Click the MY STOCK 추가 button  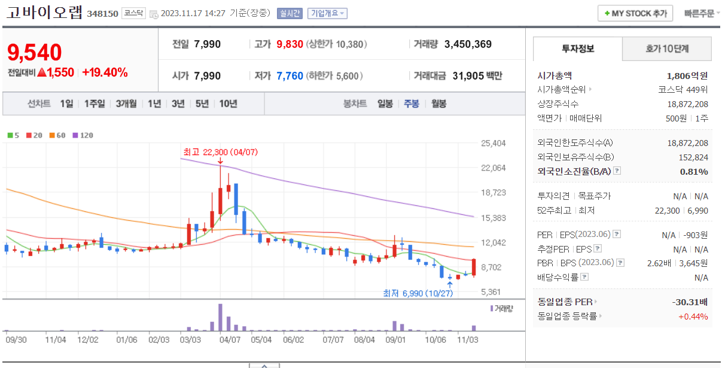click(635, 14)
